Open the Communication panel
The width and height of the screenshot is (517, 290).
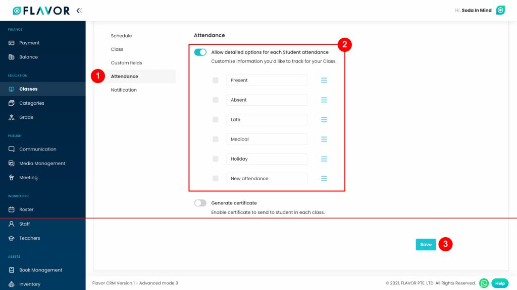[38, 149]
